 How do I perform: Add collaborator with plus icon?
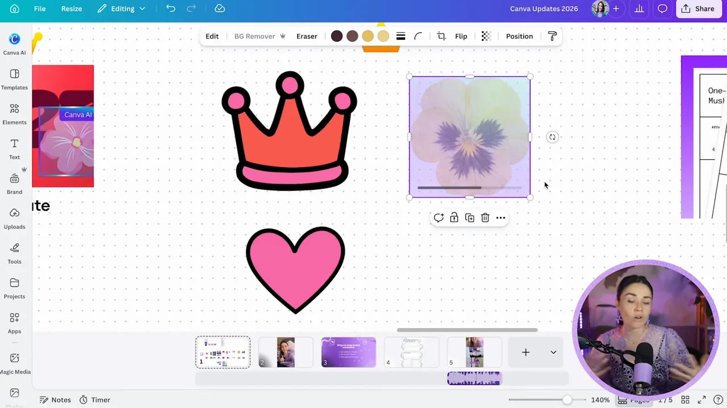tap(616, 8)
